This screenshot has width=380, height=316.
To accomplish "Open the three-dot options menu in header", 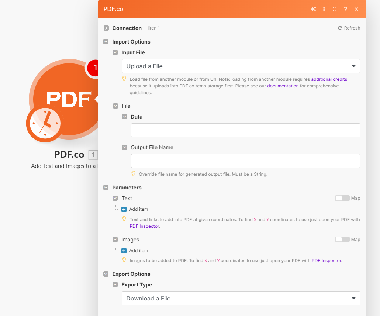I will tap(324, 9).
